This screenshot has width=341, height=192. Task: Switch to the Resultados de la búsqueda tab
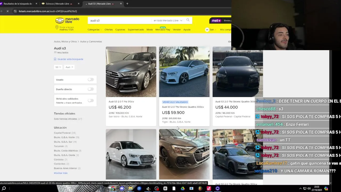18,4
